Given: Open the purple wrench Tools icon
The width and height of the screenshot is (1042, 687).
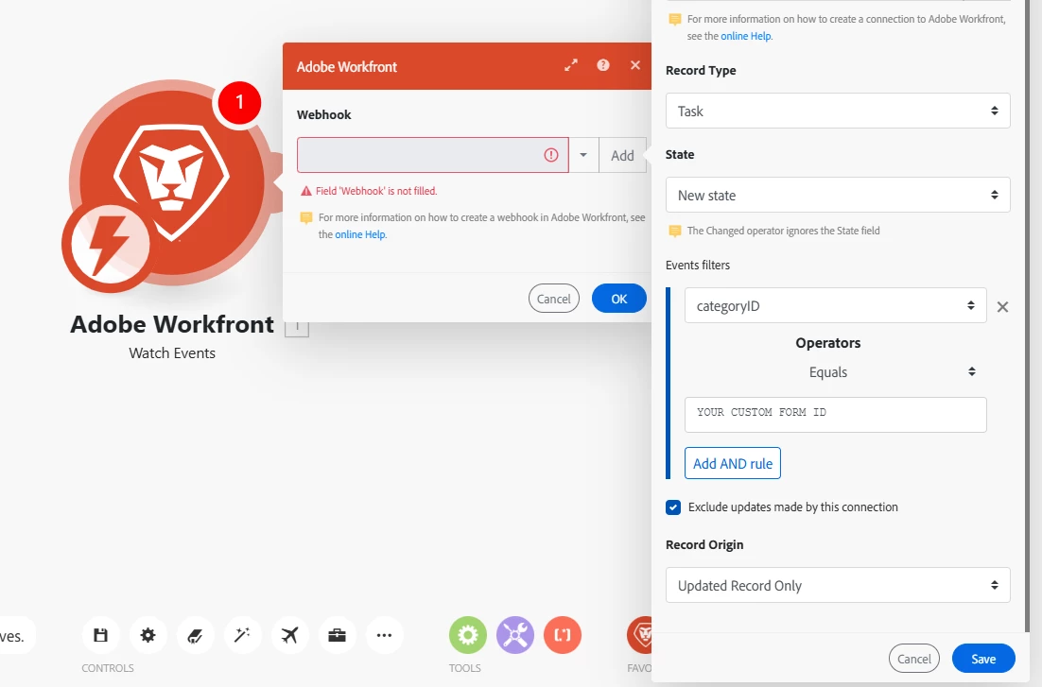Looking at the screenshot, I should (x=515, y=635).
